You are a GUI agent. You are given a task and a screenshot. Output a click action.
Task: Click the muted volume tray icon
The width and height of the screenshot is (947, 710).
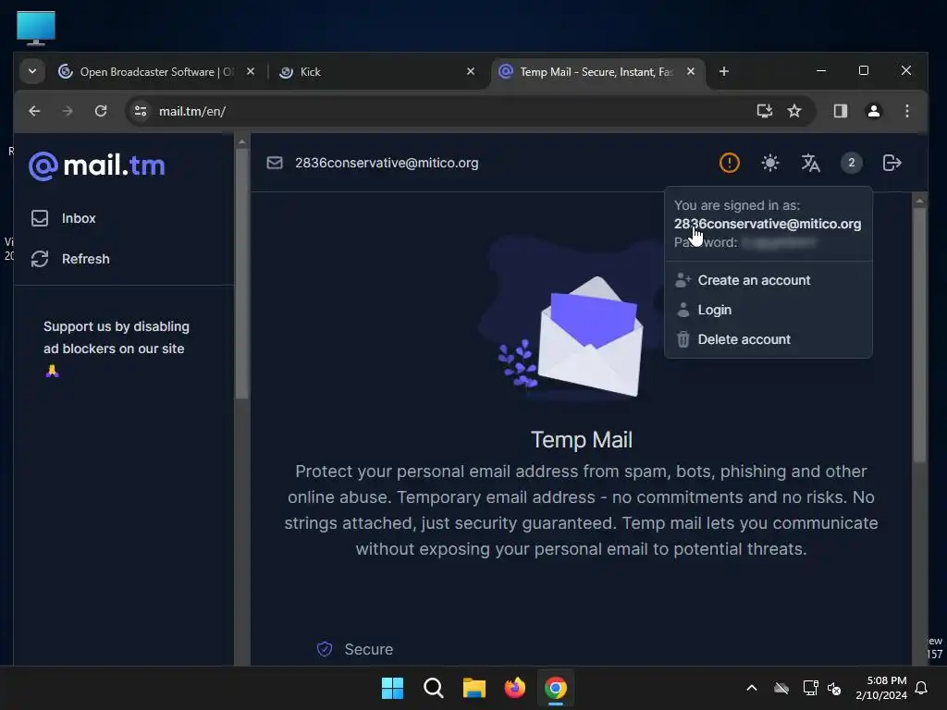tap(834, 688)
